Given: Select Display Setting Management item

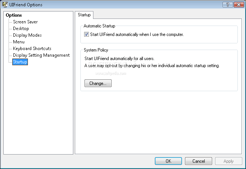Looking at the screenshot, I should [41, 55].
